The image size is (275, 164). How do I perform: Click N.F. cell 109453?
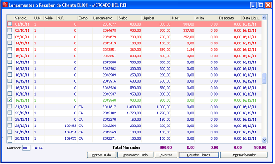tap(70, 126)
